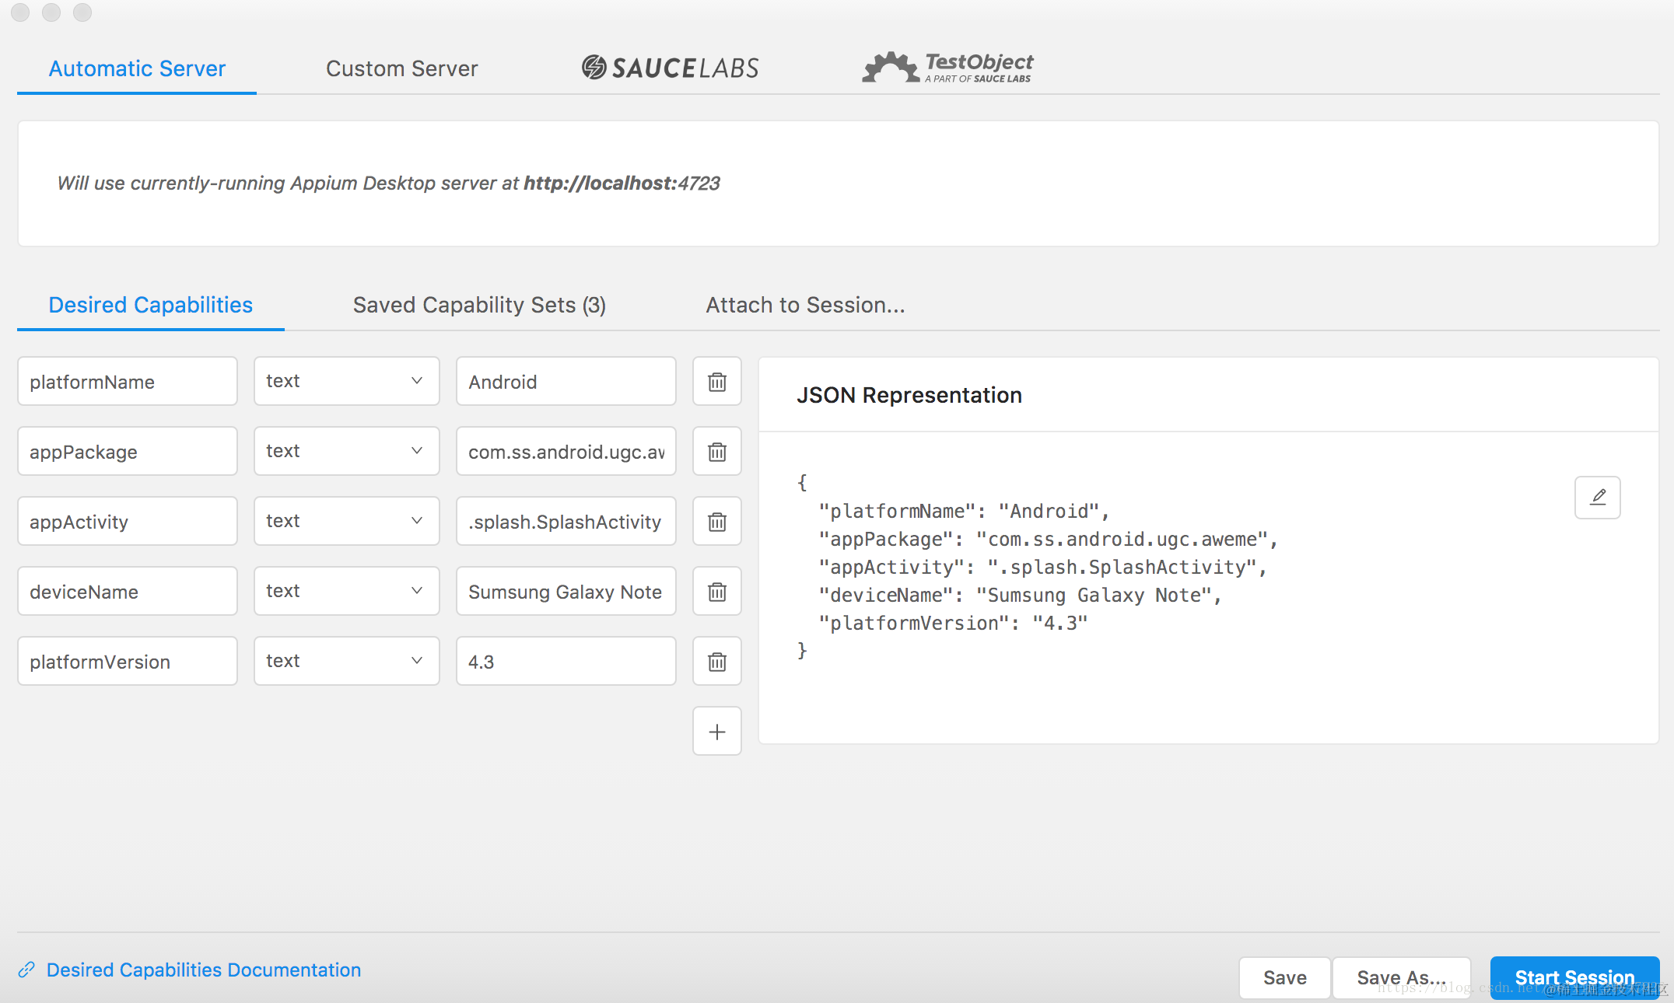The width and height of the screenshot is (1674, 1003).
Task: Click the "deviceName" JSON line
Action: click(x=1020, y=595)
